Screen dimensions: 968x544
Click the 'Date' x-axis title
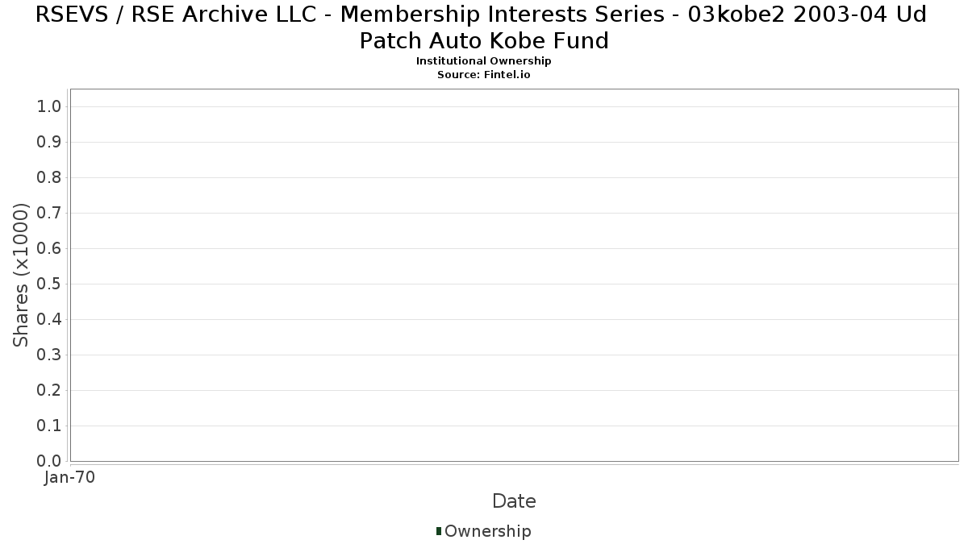(x=514, y=501)
